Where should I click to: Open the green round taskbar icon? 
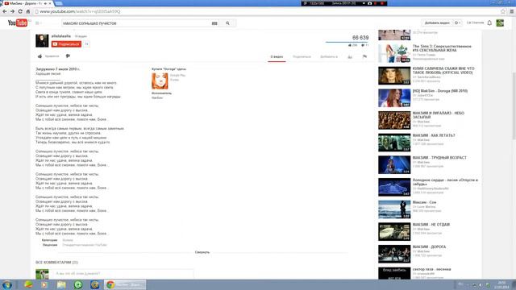[x=78, y=284]
